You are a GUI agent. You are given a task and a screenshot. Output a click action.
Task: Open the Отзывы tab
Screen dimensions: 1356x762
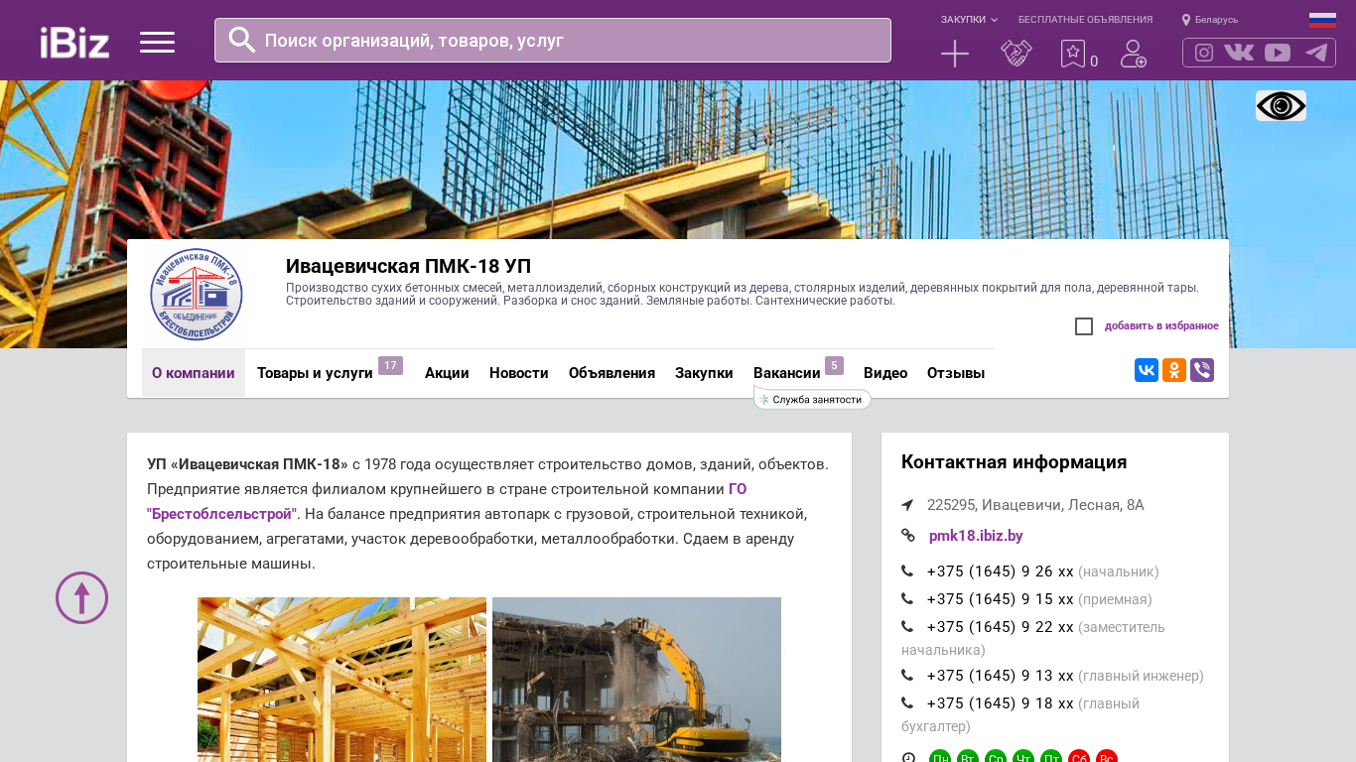(956, 373)
